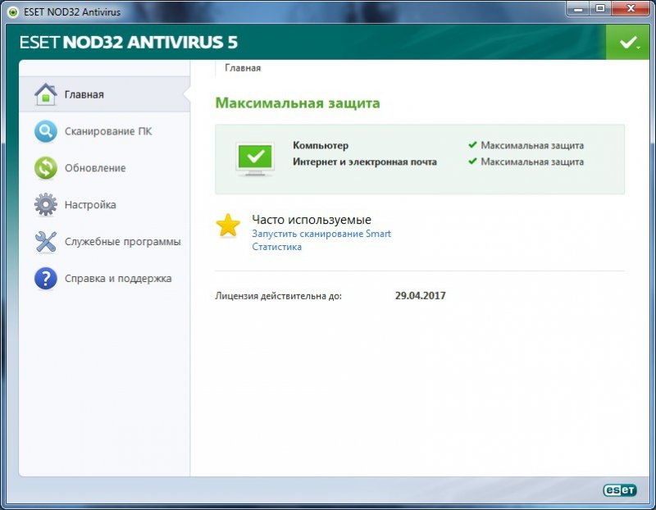Click the ESET logo in bottom corner
This screenshot has width=656, height=510.
click(x=620, y=490)
